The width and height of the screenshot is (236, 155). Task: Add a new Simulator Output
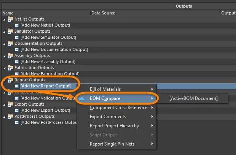point(48,37)
